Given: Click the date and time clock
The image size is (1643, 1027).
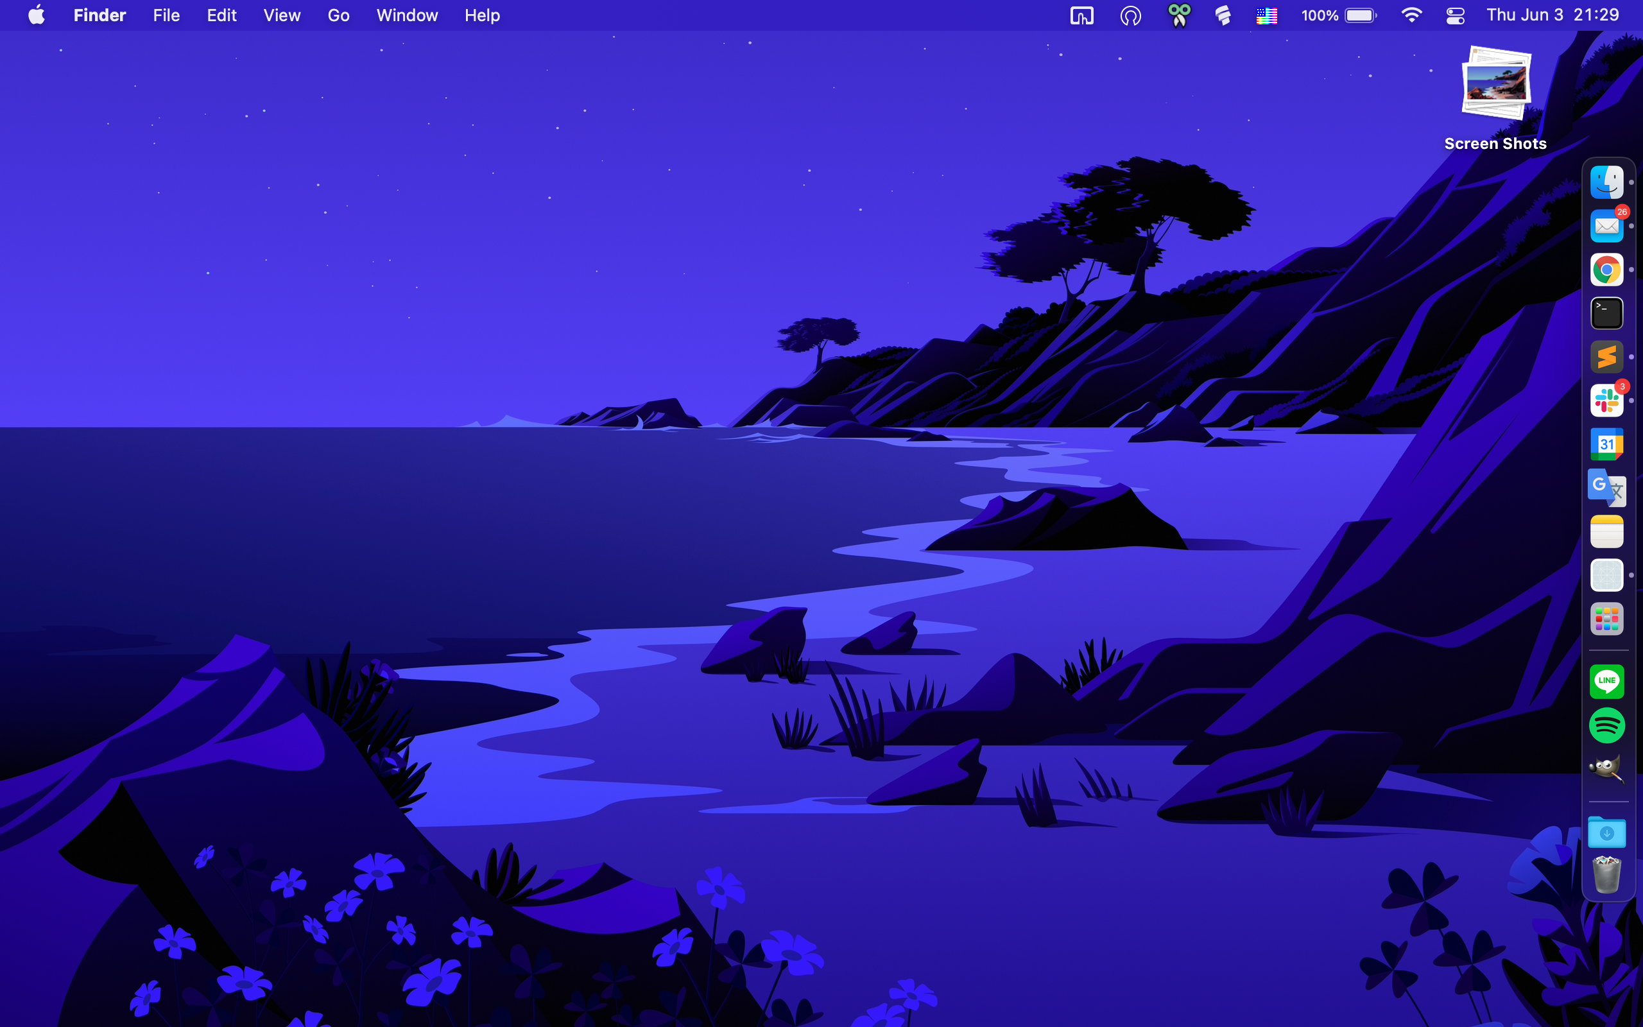Looking at the screenshot, I should point(1552,15).
